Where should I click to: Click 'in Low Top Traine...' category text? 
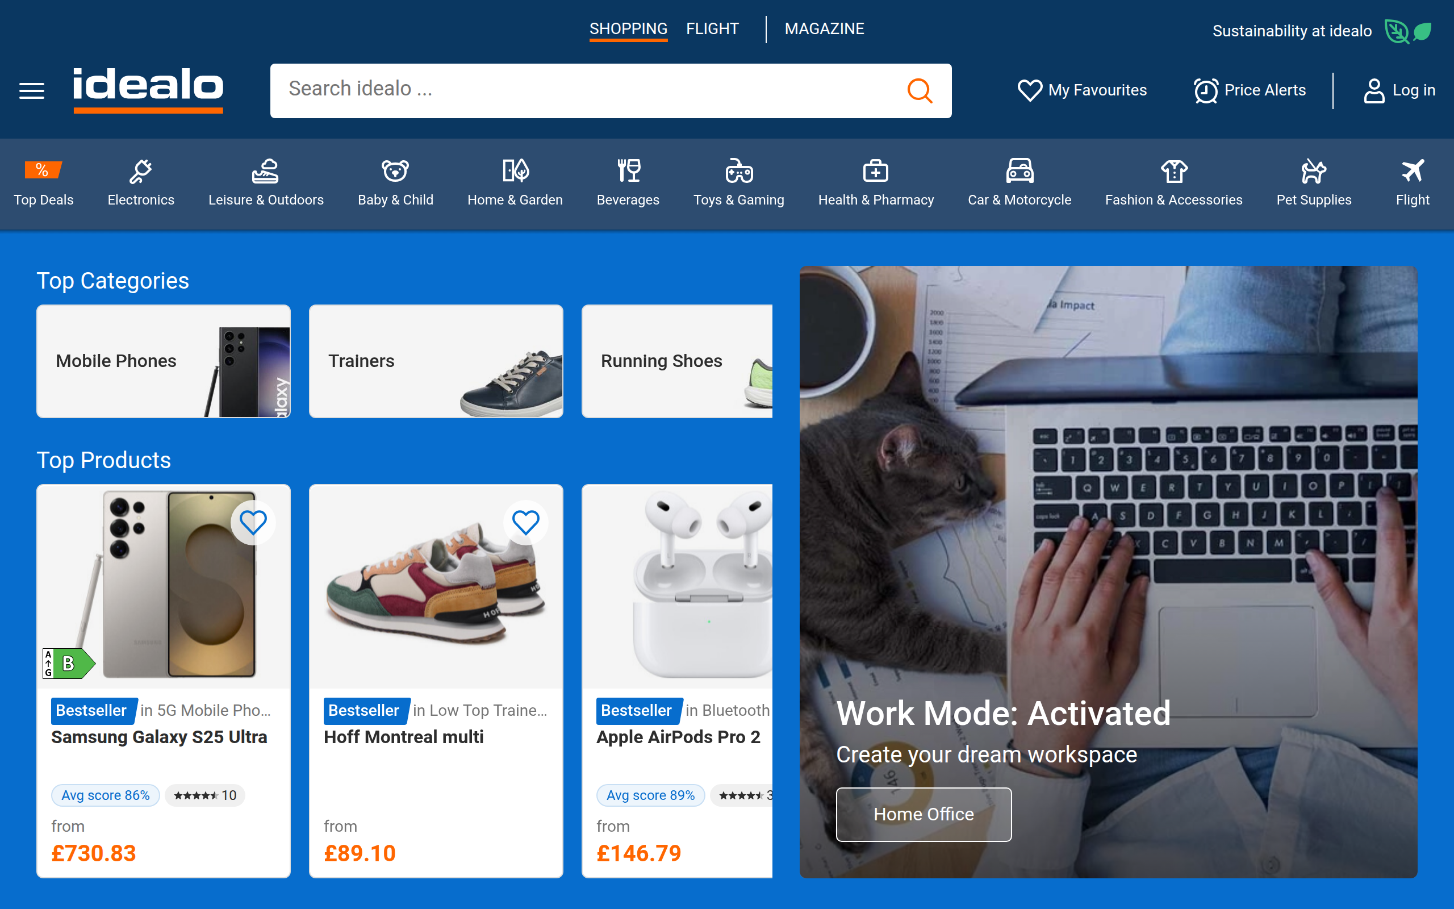pyautogui.click(x=480, y=711)
